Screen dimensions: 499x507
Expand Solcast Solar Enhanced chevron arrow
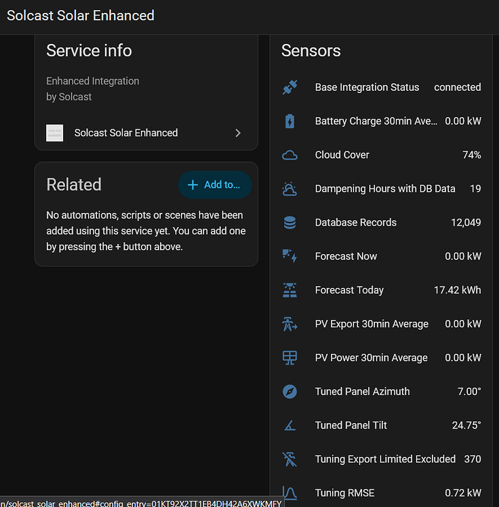(238, 133)
